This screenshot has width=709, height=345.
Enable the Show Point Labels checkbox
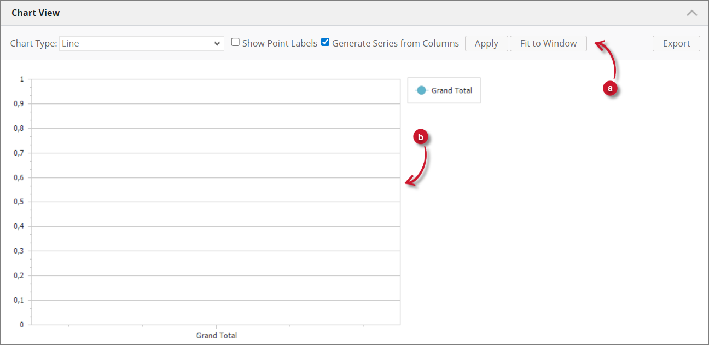(235, 42)
